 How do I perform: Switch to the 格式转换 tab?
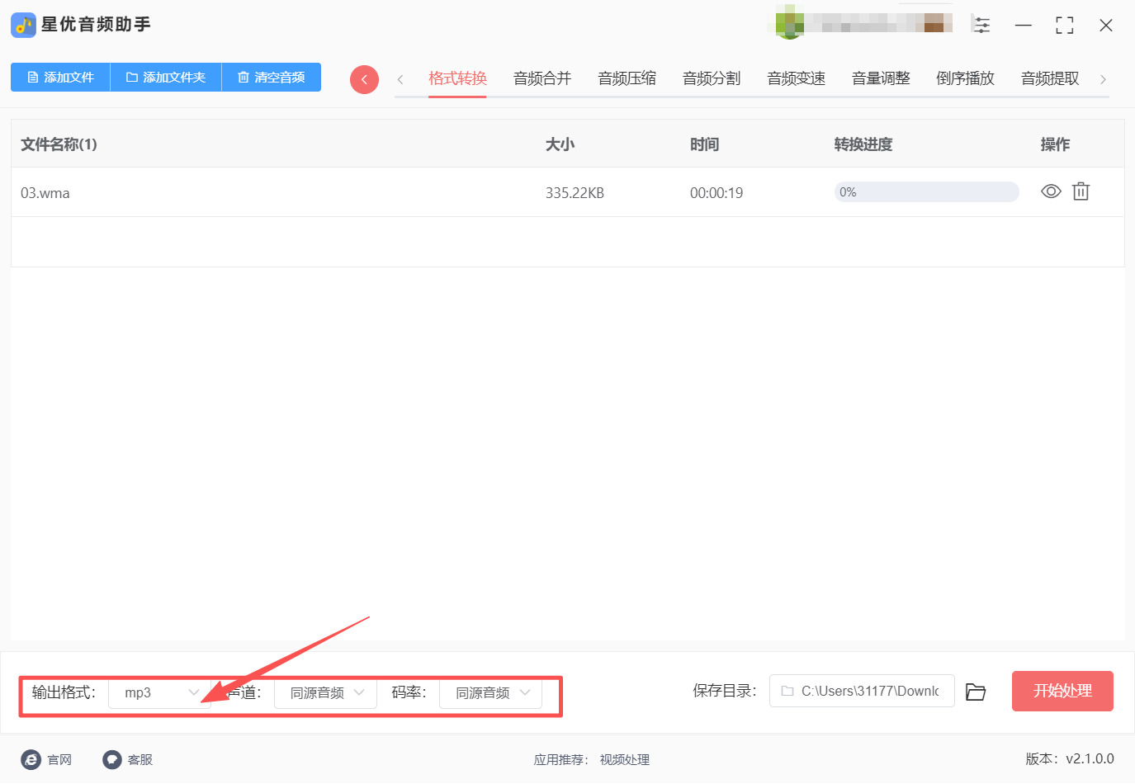(x=457, y=78)
